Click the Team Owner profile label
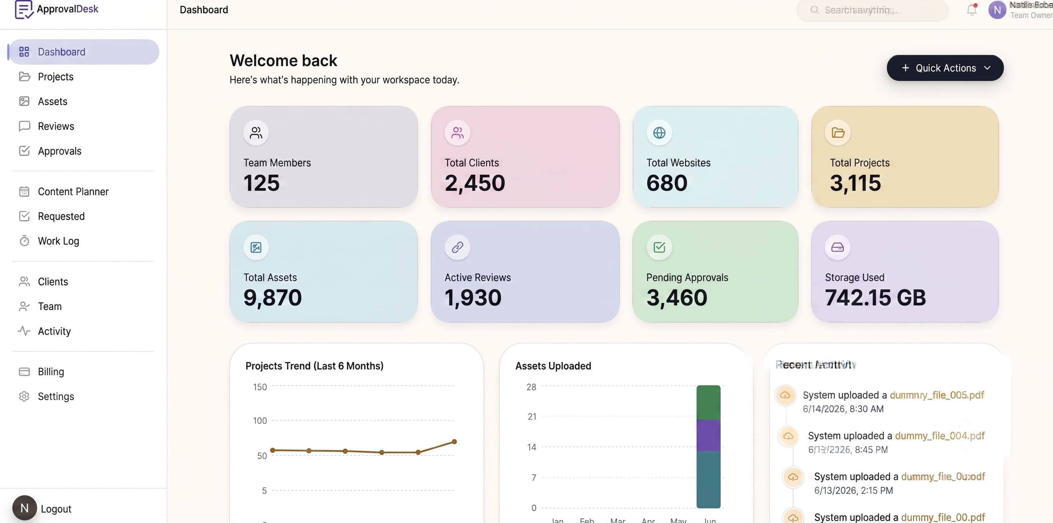Viewport: 1053px width, 523px height. coord(1031,16)
